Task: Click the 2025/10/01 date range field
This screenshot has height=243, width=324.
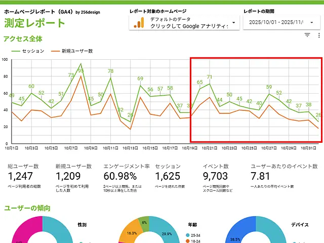Action: (277, 22)
